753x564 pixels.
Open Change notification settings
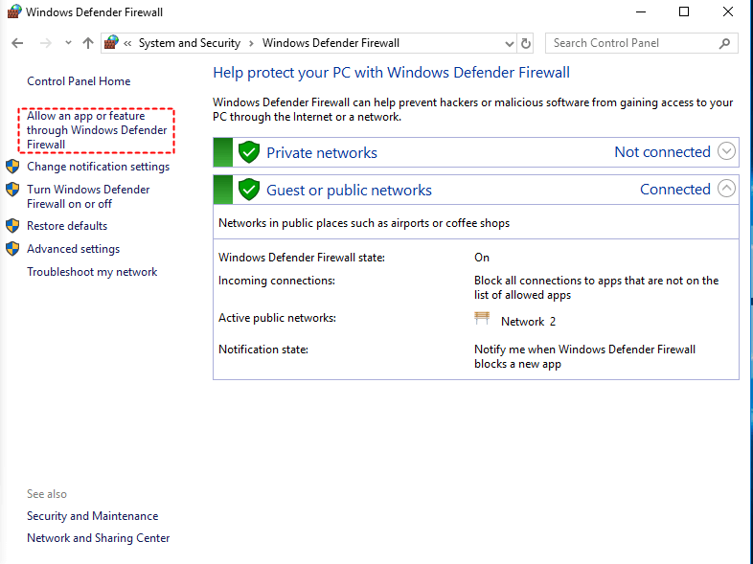[x=98, y=167]
